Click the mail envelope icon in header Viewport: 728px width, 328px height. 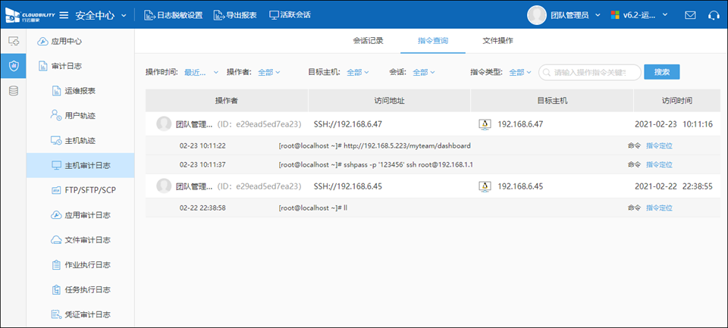690,15
